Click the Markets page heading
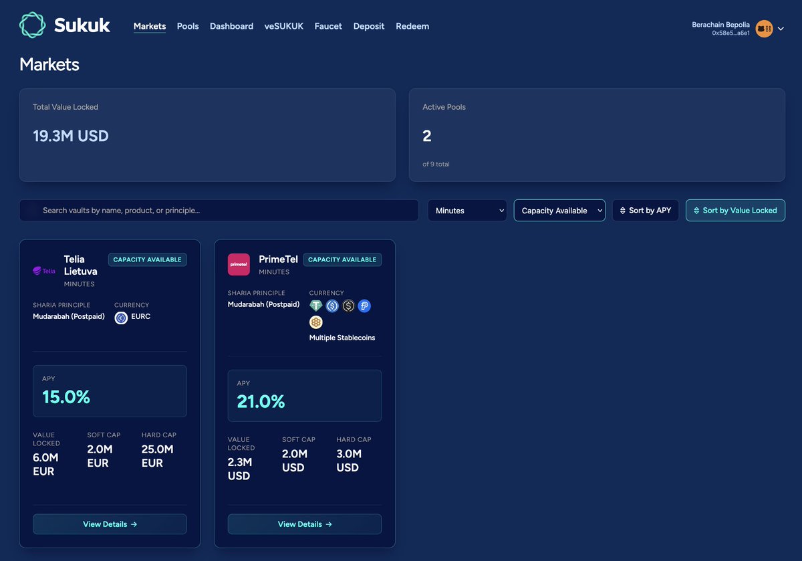 (49, 64)
